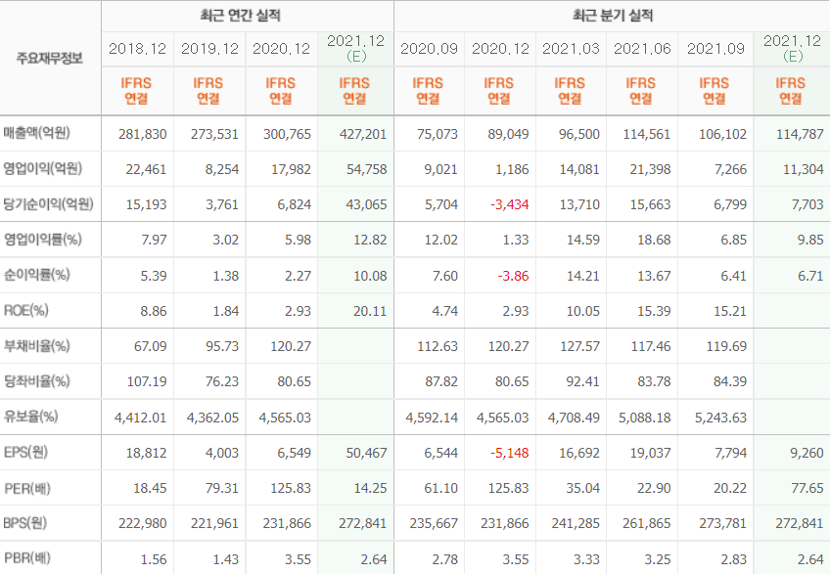Click the quarterly 2021.06 column header
Image resolution: width=830 pixels, height=574 pixels.
pos(642,49)
